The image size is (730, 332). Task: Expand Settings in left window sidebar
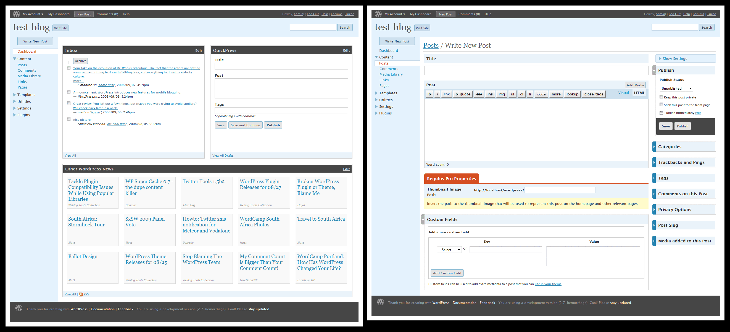(14, 108)
